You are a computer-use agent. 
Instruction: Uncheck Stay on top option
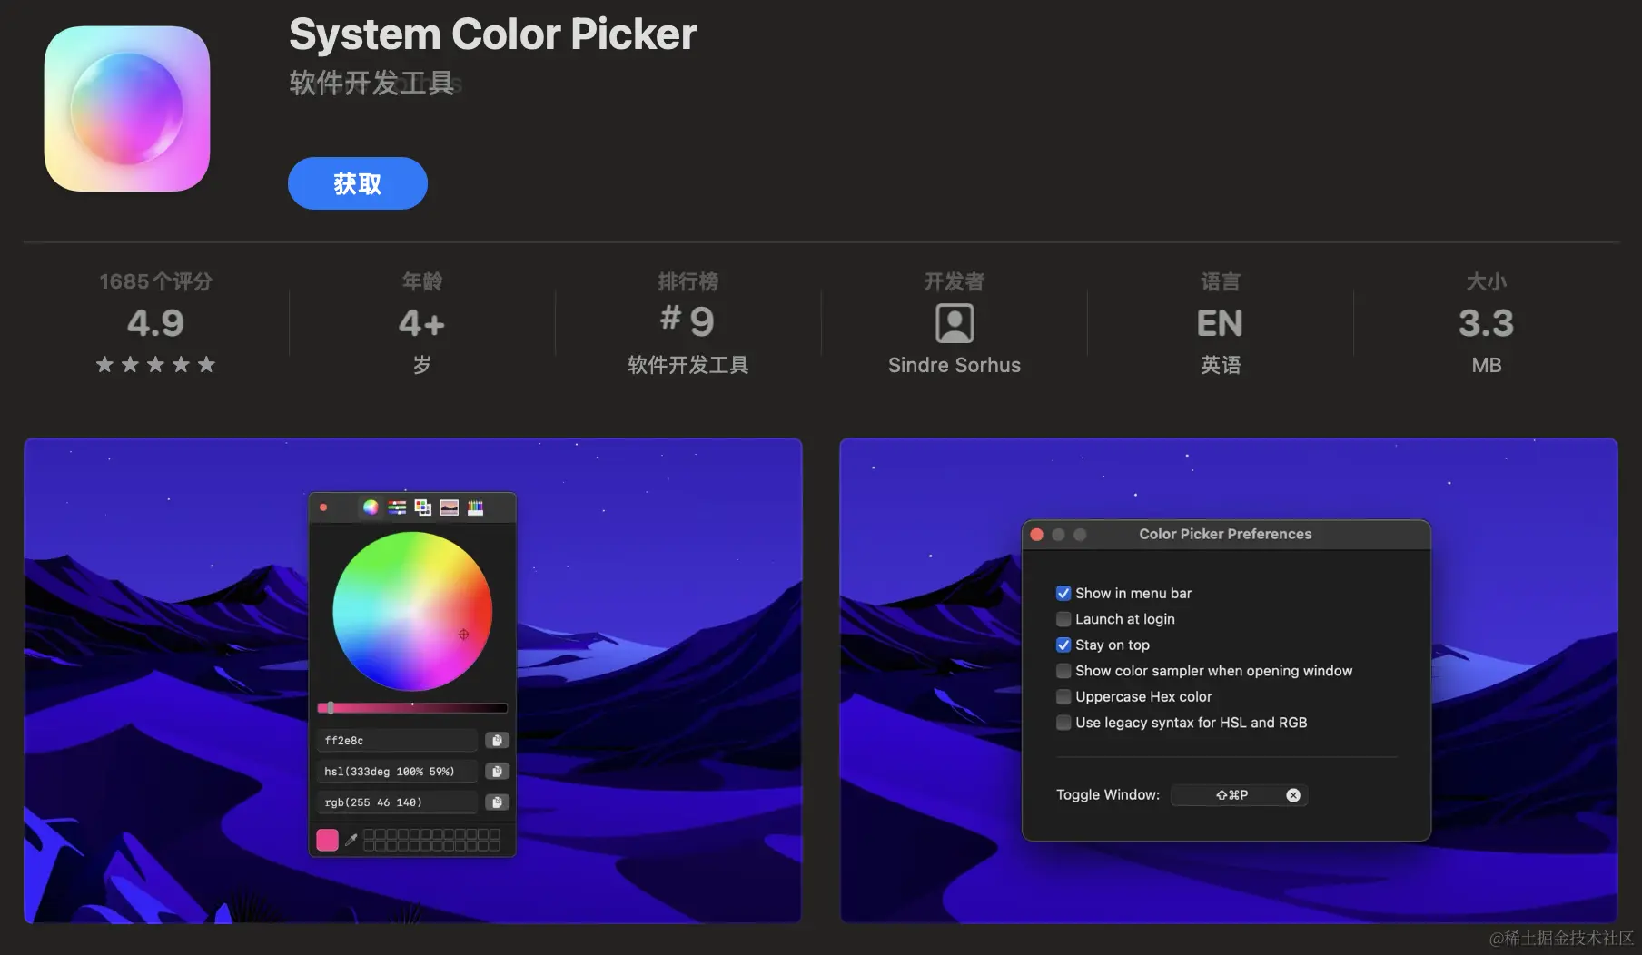pos(1063,645)
